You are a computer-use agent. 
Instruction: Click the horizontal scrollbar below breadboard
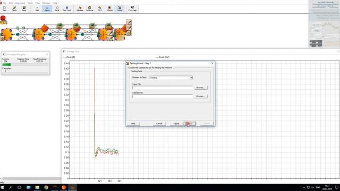pyautogui.click(x=31, y=179)
